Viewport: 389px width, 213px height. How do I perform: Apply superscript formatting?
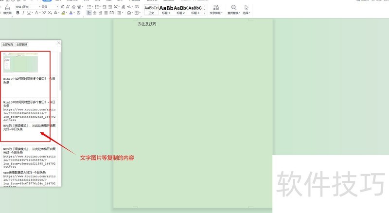[x=44, y=13]
